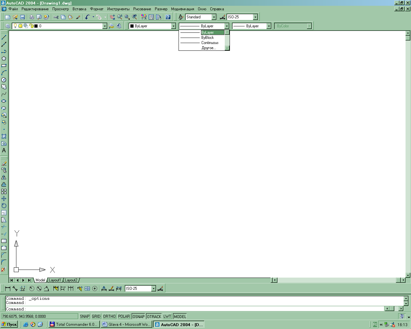Click the Plot printer icon
Screen dimensions: 411x329
click(x=31, y=17)
